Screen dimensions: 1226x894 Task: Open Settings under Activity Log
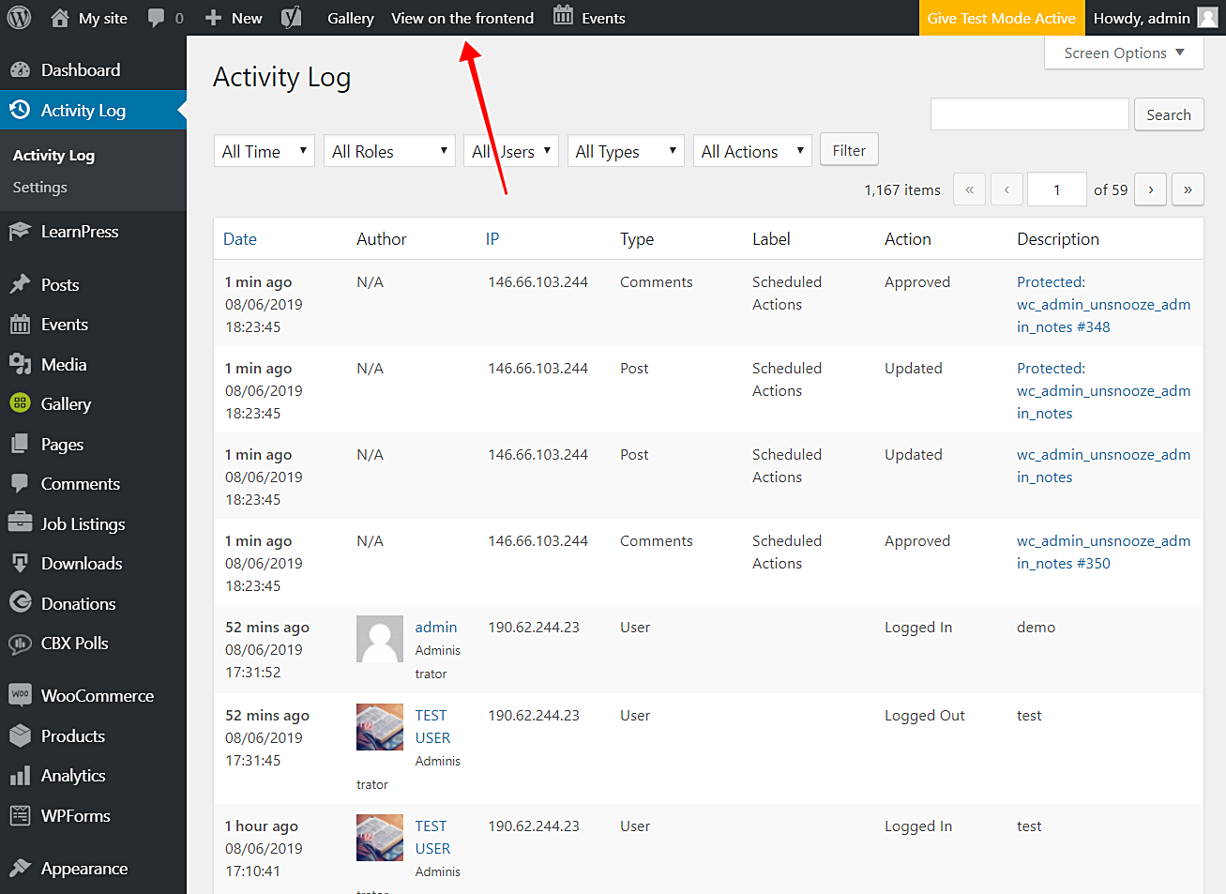(40, 188)
